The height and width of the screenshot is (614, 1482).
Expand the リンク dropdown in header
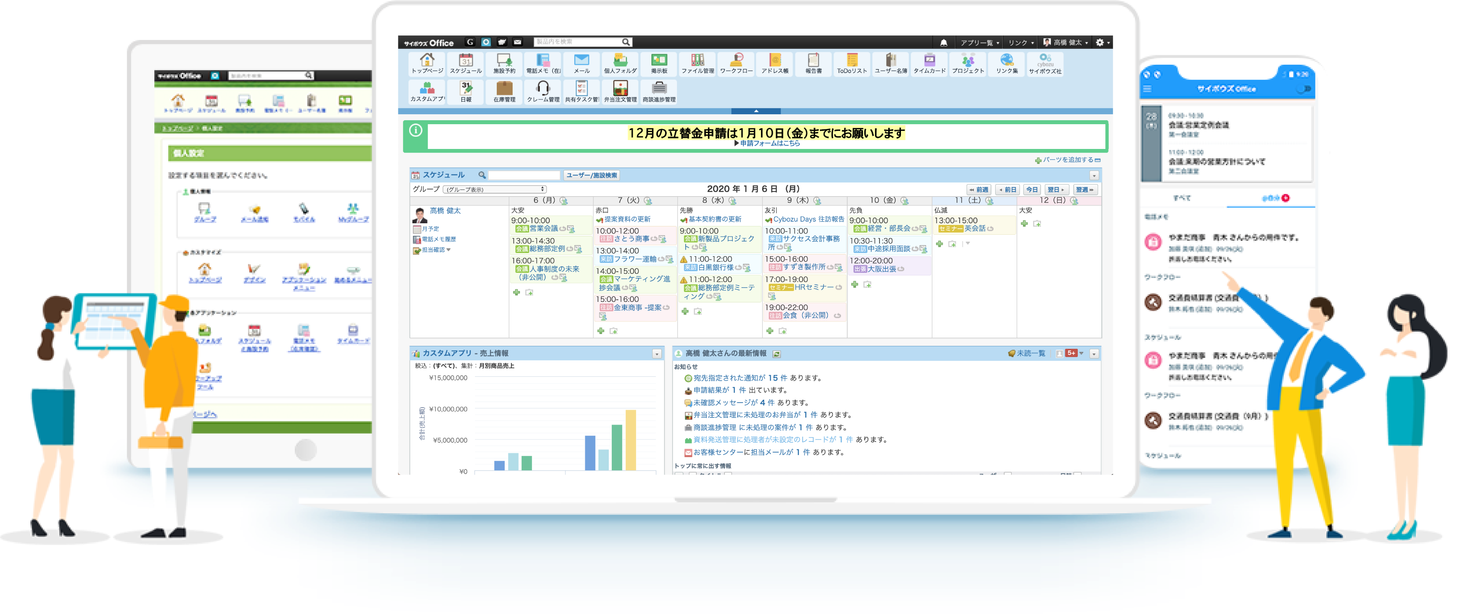pyautogui.click(x=1021, y=43)
